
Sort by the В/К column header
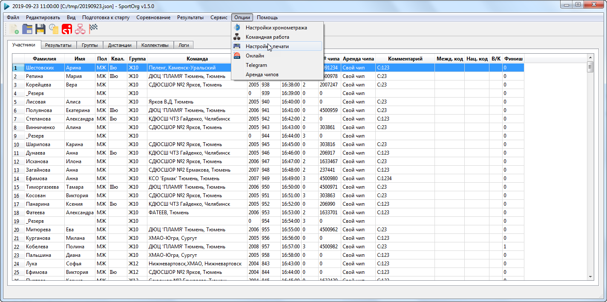pos(496,59)
